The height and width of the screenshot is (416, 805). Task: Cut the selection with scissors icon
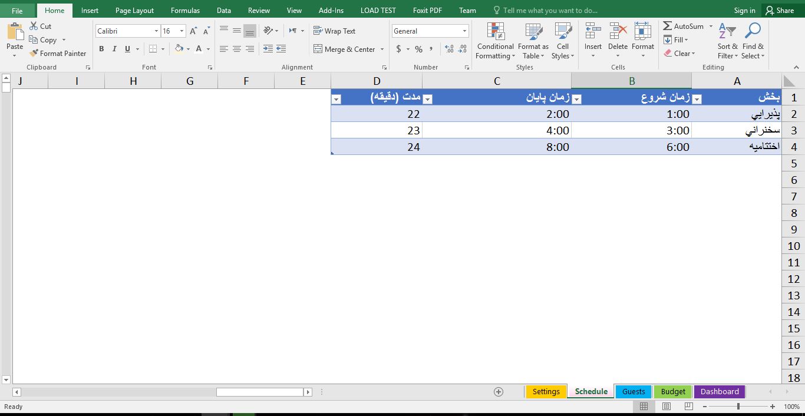click(41, 27)
